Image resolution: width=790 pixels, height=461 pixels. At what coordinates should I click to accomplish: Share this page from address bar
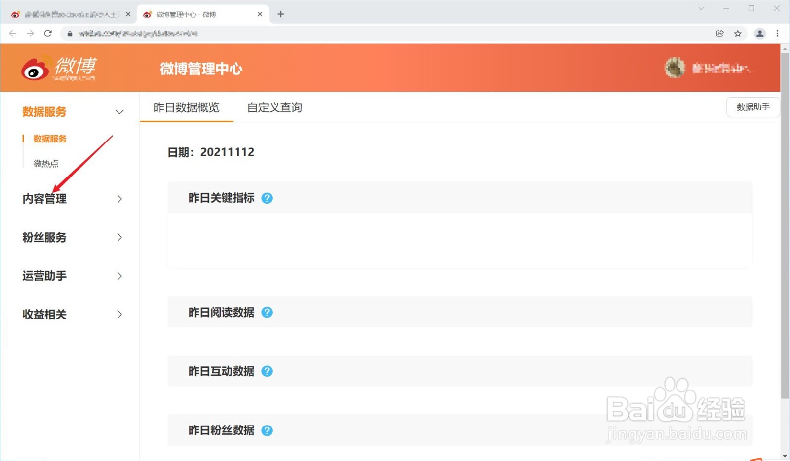coord(720,34)
